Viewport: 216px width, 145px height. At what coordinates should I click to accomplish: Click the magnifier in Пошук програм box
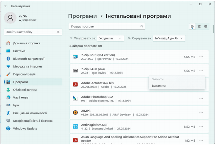coord(142,26)
